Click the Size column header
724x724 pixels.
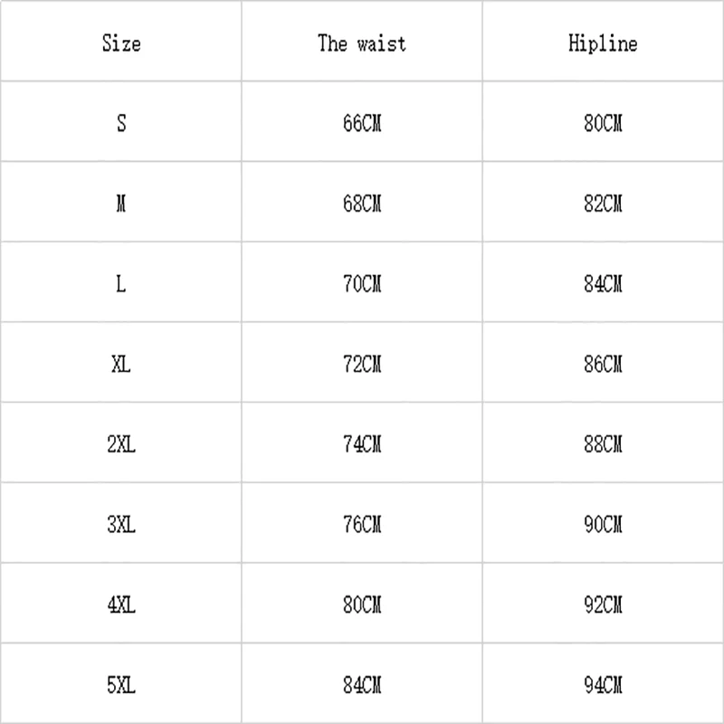point(121,43)
